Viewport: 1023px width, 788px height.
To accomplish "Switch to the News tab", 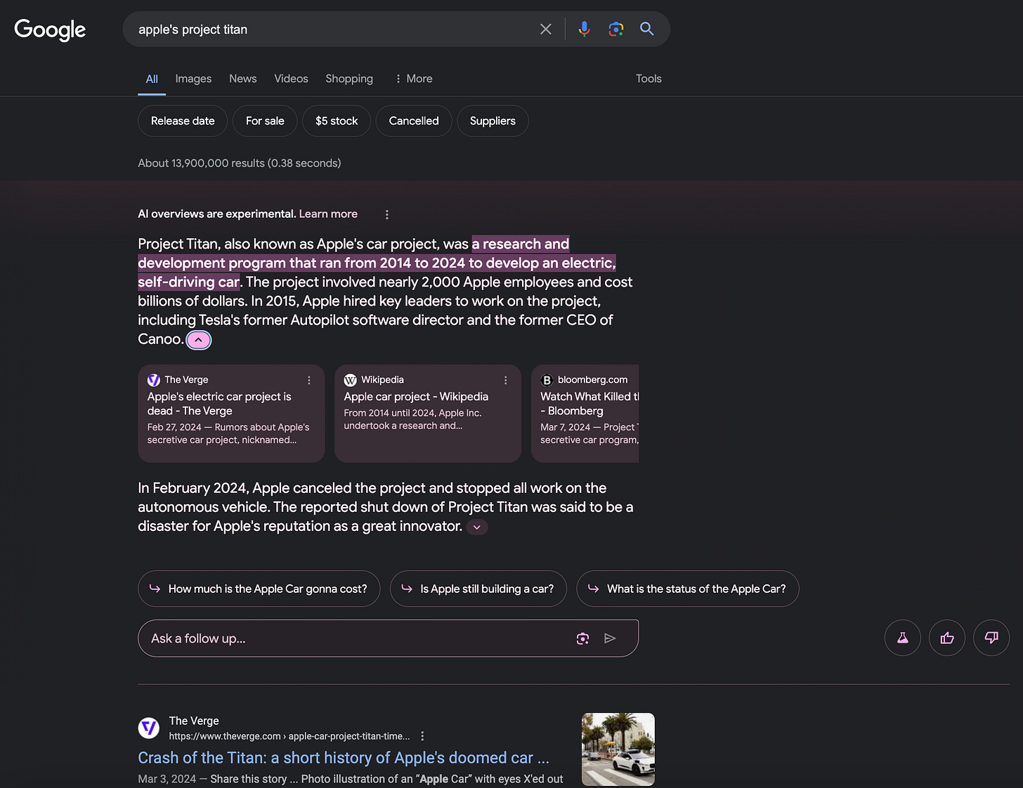I will pyautogui.click(x=242, y=79).
